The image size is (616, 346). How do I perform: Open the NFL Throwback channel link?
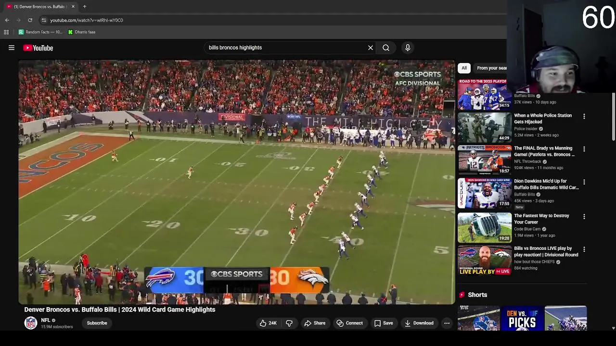click(x=527, y=161)
